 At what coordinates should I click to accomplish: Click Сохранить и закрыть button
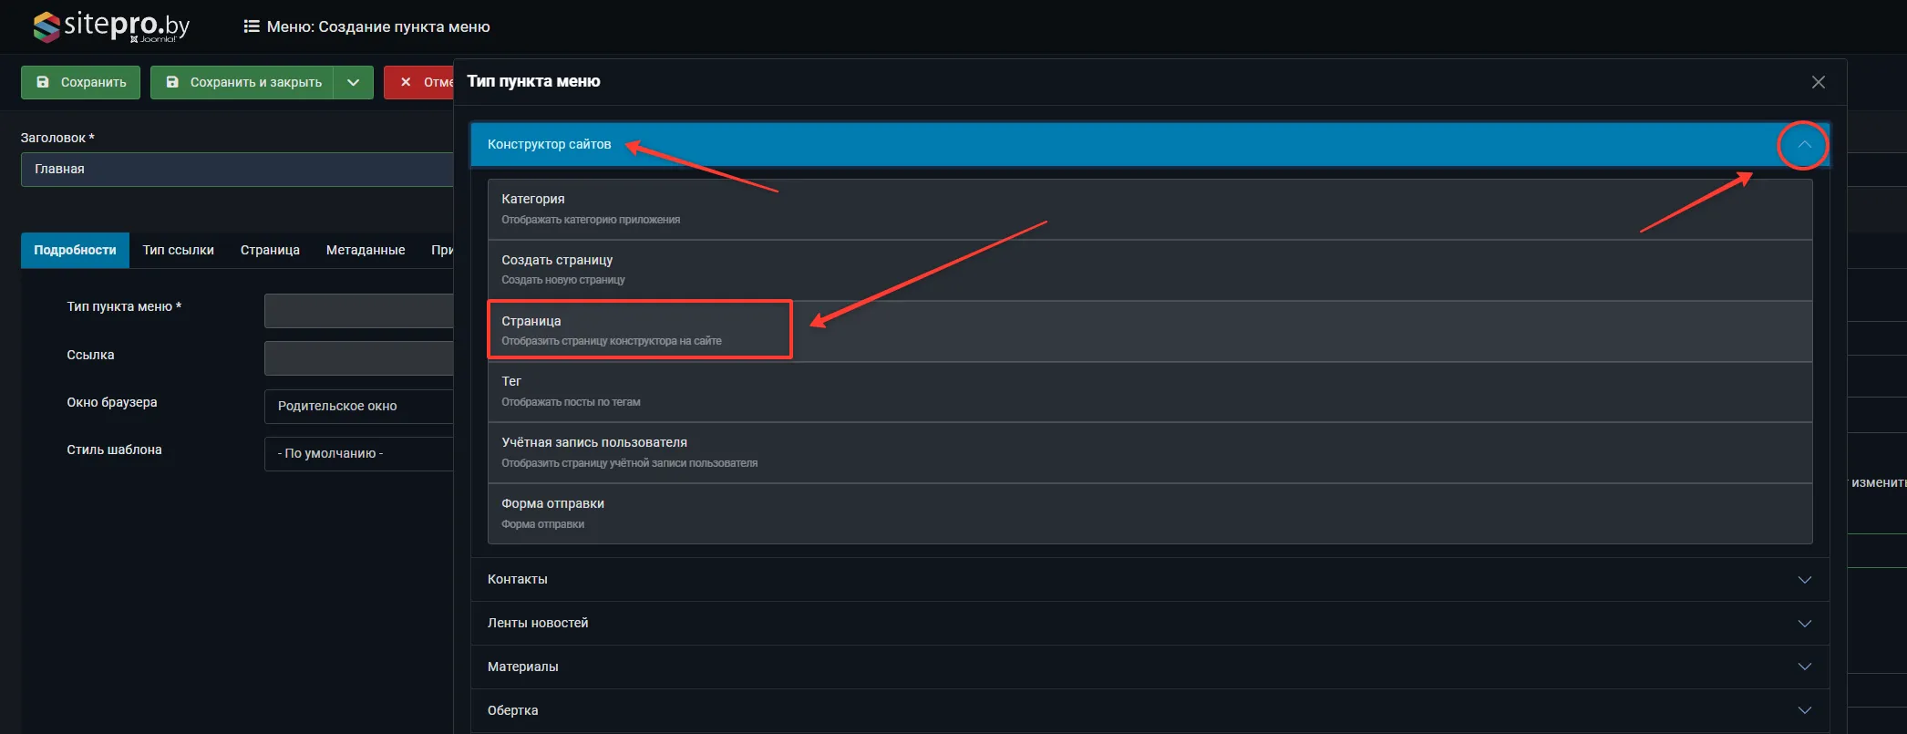(242, 82)
